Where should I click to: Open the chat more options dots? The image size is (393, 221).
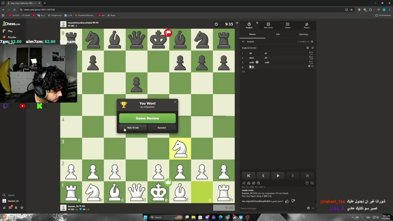(x=313, y=208)
